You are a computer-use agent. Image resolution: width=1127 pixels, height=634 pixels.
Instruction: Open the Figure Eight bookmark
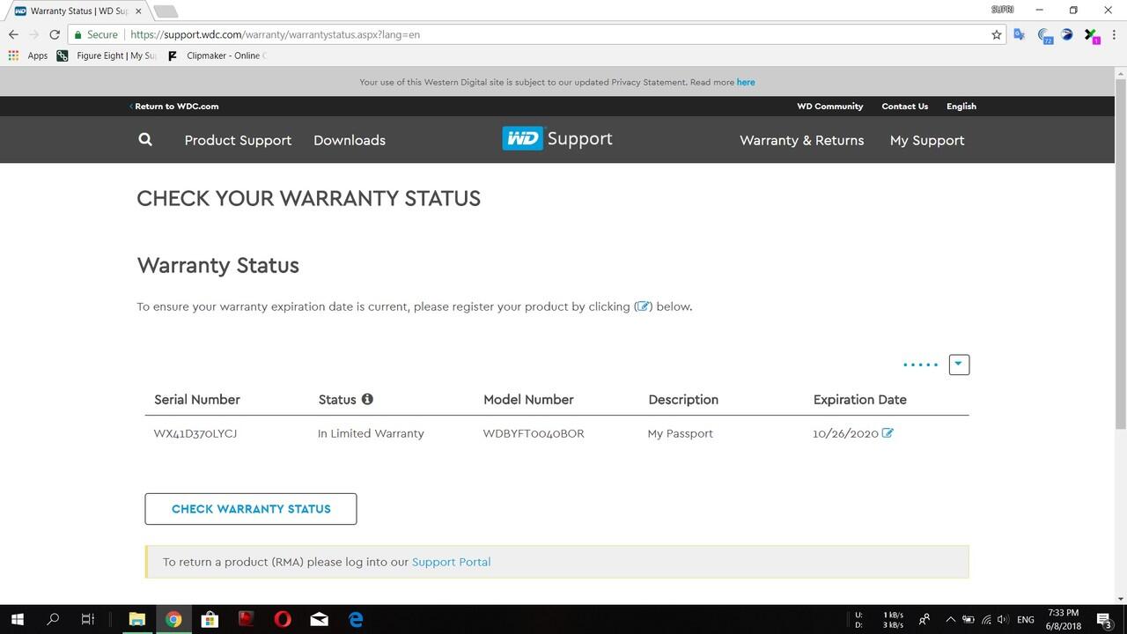pos(107,55)
